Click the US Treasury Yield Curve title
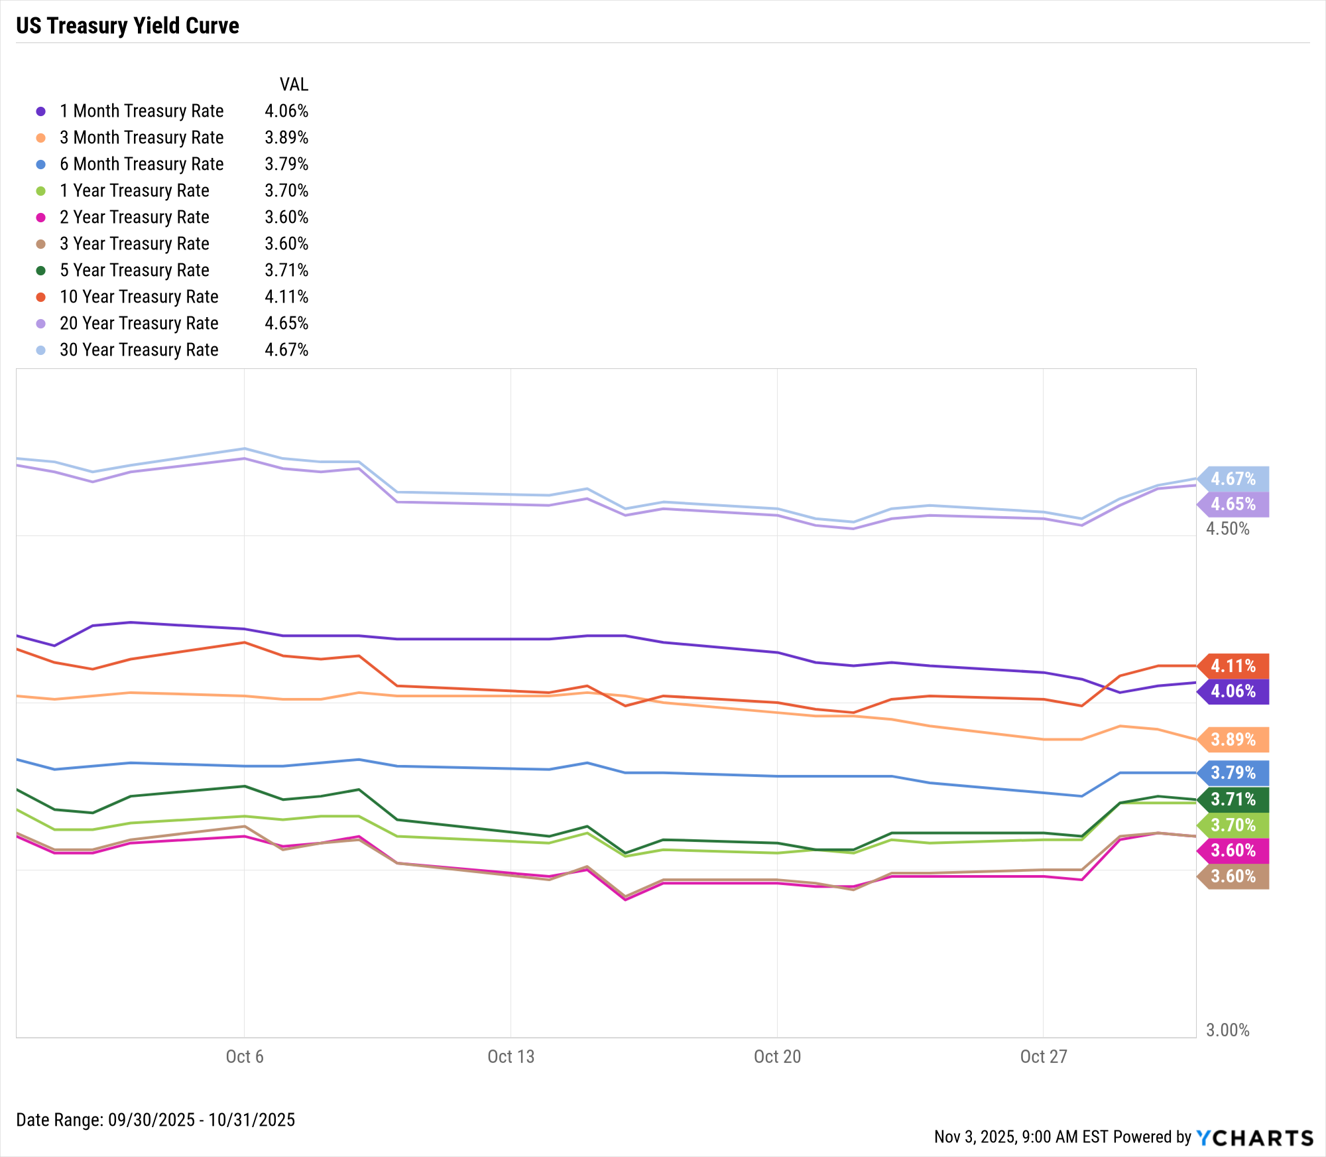1326x1157 pixels. tap(127, 25)
